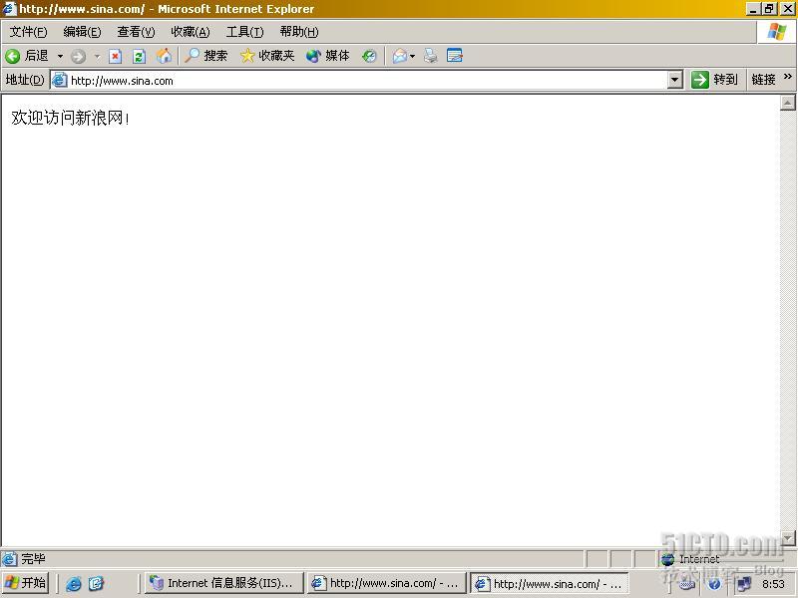This screenshot has width=798, height=598.
Task: Click the Links (链接) toolbar label
Action: click(763, 80)
